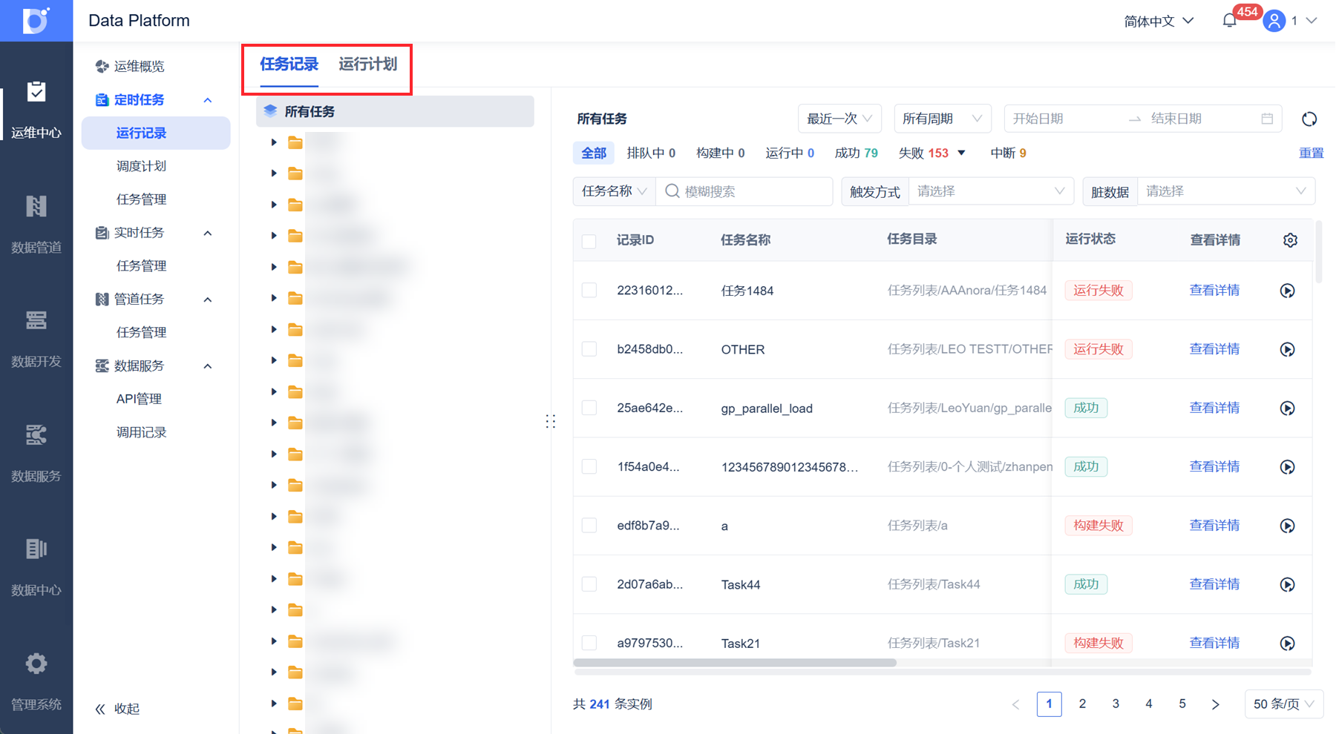Filter by 成功 79 status
The height and width of the screenshot is (734, 1336).
click(856, 153)
